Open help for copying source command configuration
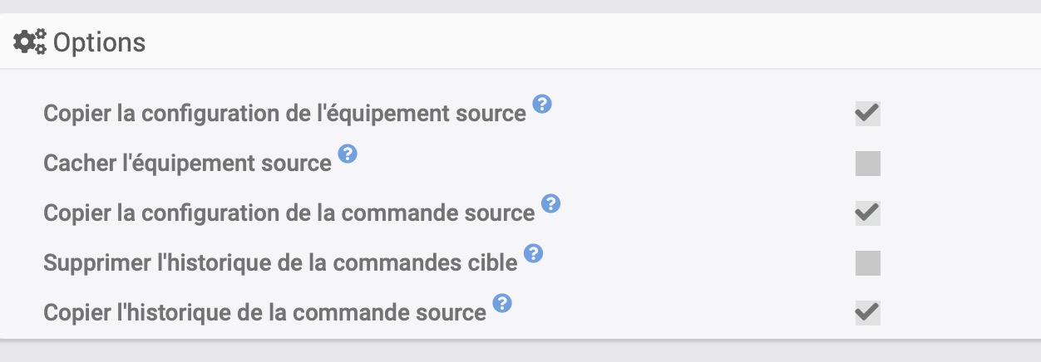The image size is (1041, 362). (x=550, y=203)
